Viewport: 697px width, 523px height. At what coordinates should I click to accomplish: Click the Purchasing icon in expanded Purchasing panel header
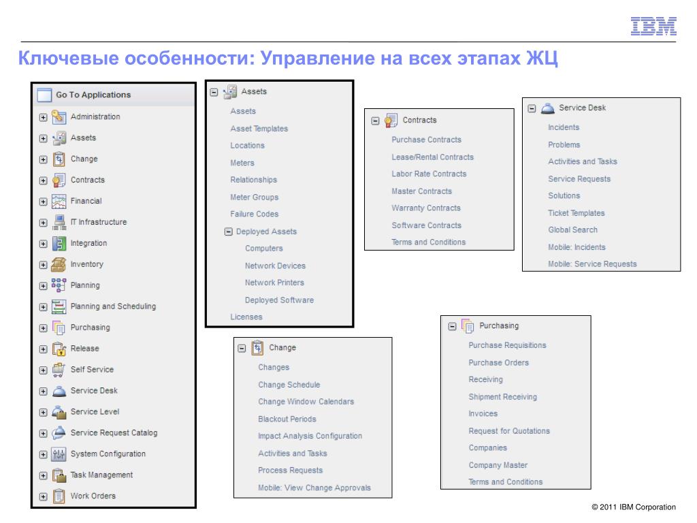tap(468, 326)
